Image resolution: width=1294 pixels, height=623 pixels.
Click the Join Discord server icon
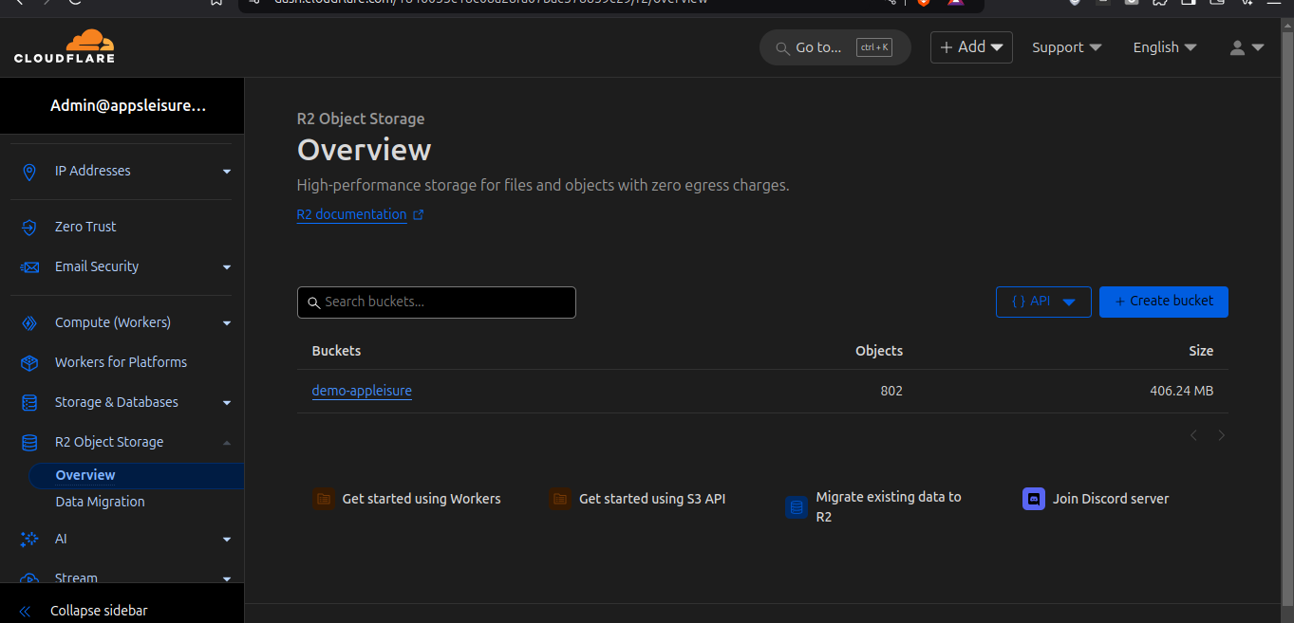1033,498
